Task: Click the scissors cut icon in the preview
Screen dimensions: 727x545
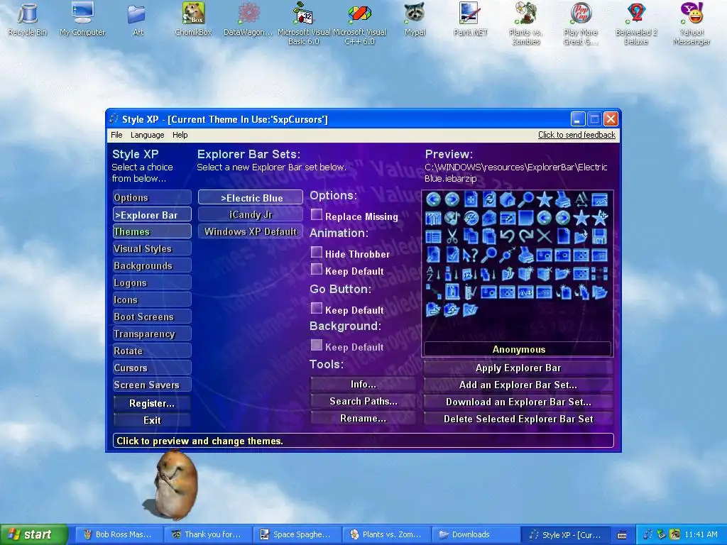Action: pyautogui.click(x=452, y=236)
